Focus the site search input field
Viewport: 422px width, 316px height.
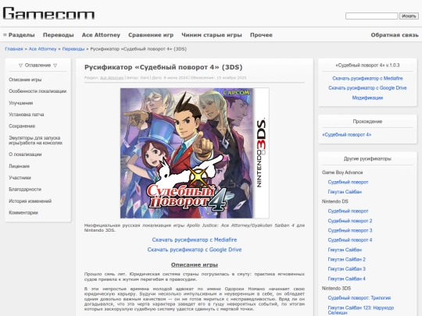(x=371, y=16)
